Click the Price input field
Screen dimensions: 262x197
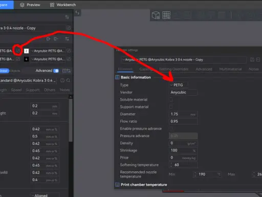[183, 157]
